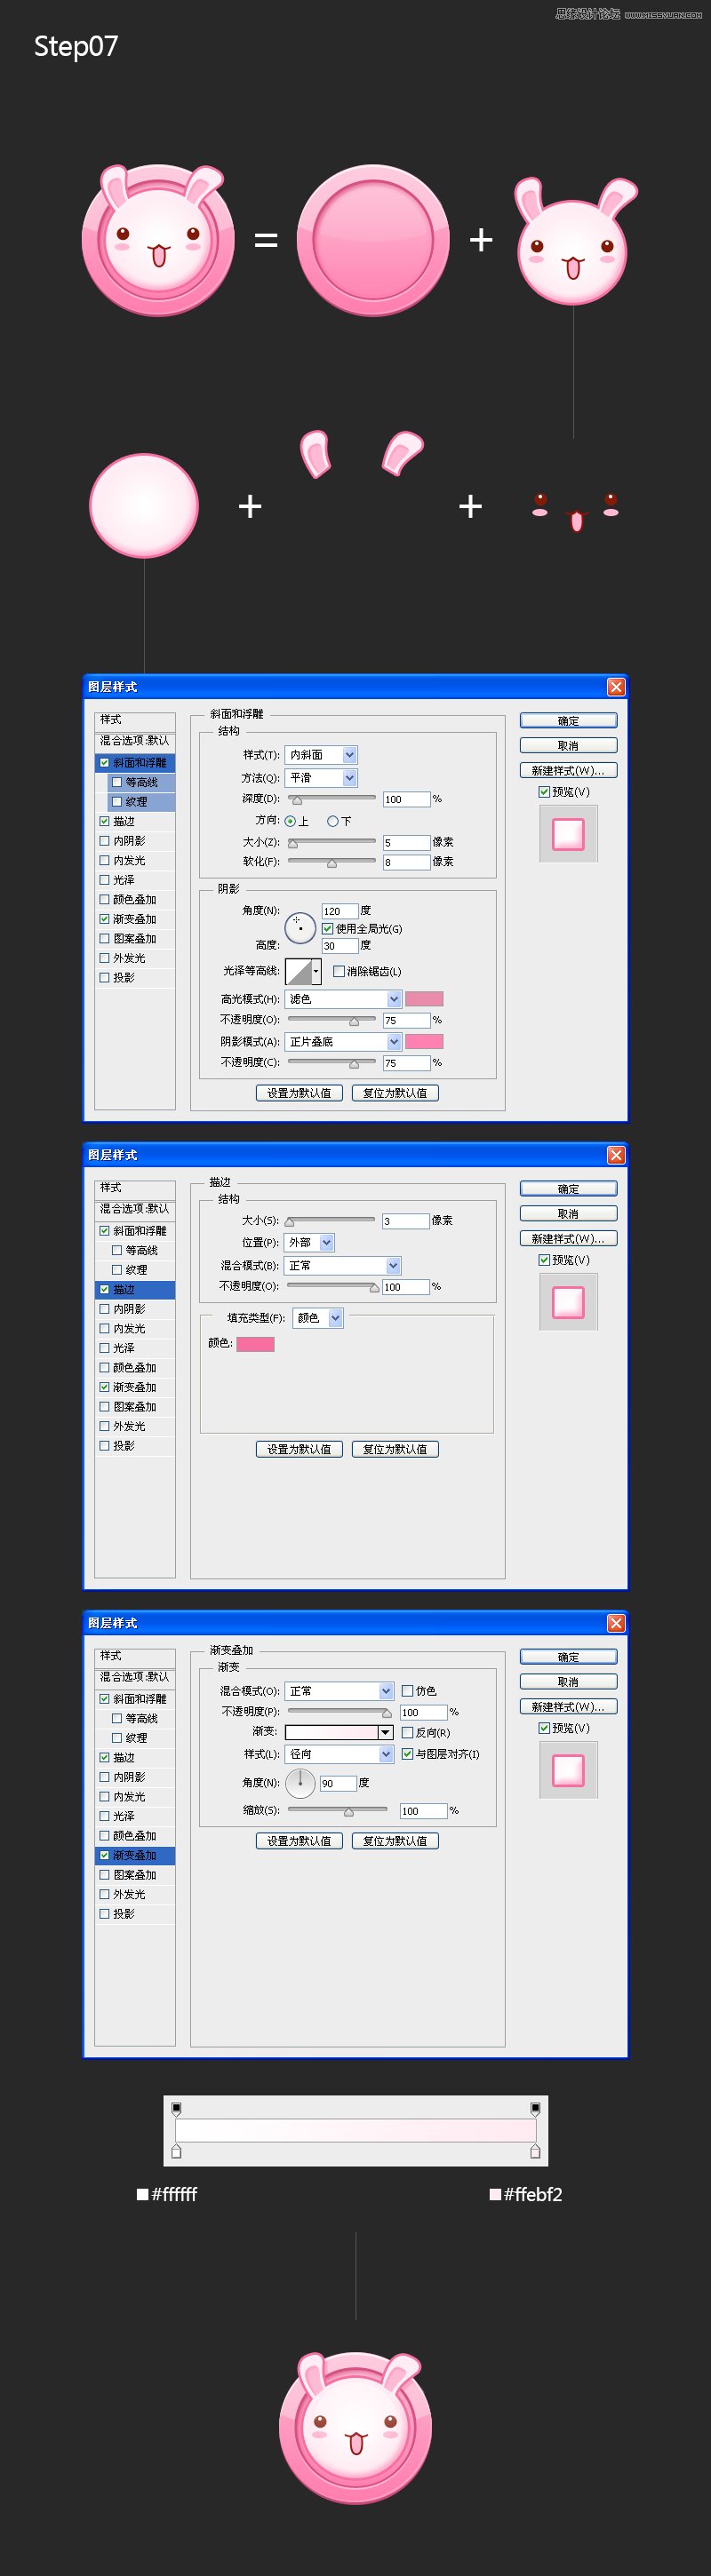Click the angle dial in the 渐变叠加 dialog

click(300, 1782)
